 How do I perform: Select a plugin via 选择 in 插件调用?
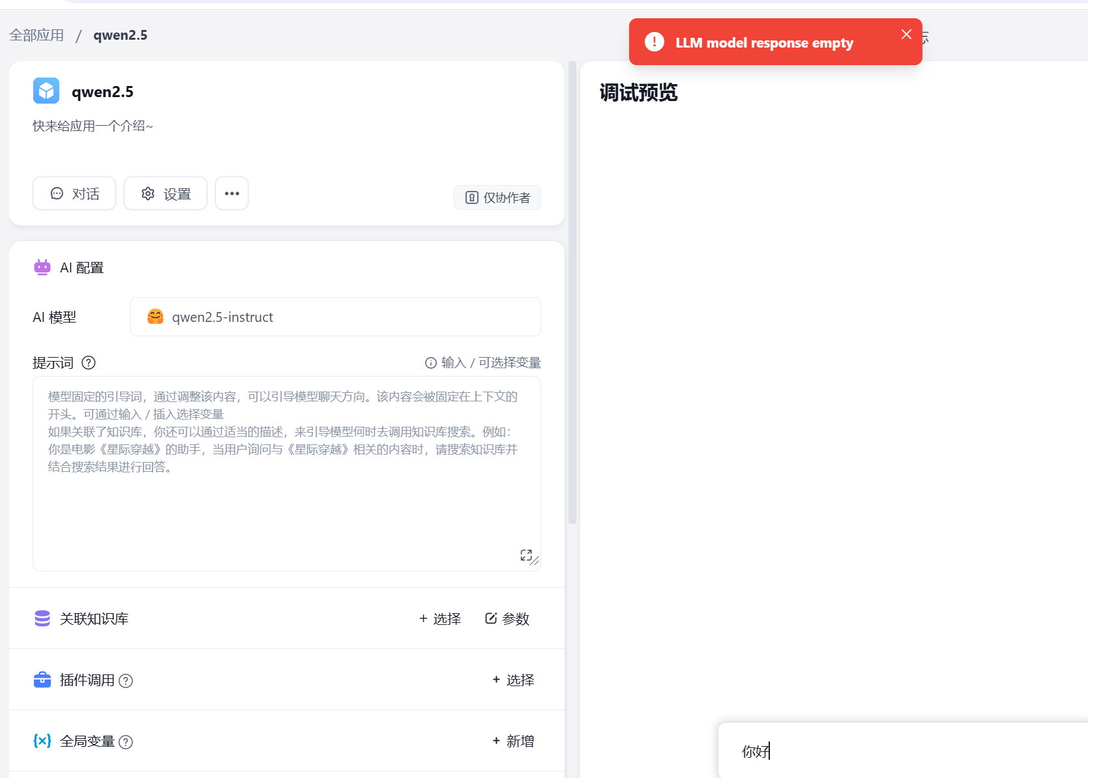[x=513, y=680]
